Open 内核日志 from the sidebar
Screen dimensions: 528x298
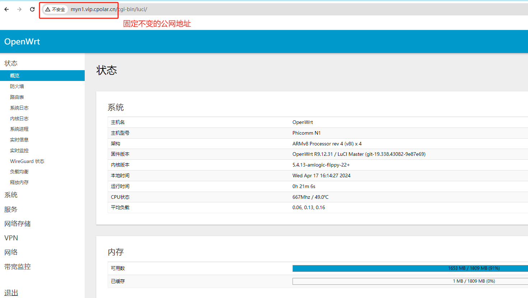click(19, 119)
